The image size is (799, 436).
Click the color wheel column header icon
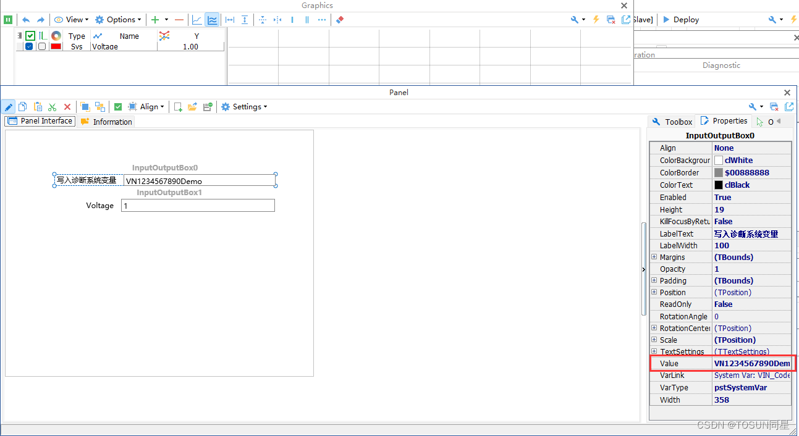pyautogui.click(x=56, y=36)
